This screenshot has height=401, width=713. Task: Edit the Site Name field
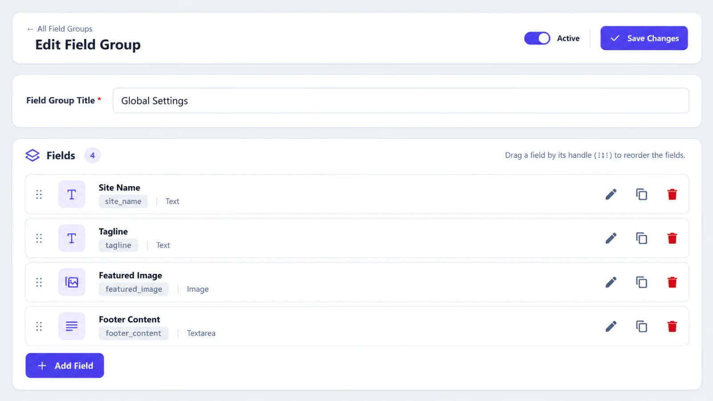(x=611, y=194)
